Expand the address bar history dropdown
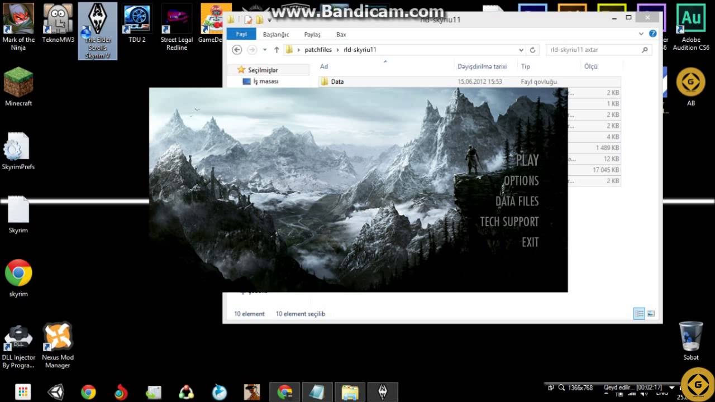715x402 pixels. 521,50
